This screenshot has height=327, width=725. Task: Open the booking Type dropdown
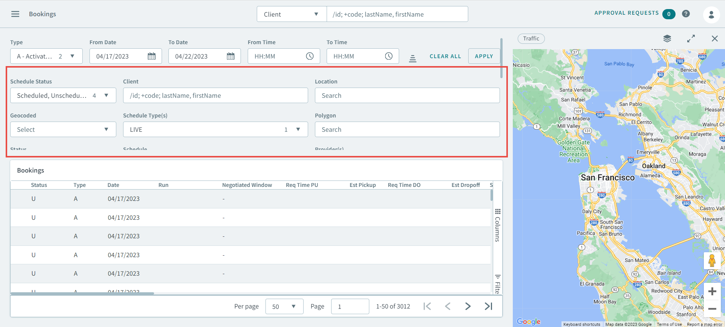coord(46,56)
